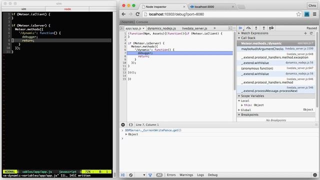Switch to the Console panel

[142, 22]
